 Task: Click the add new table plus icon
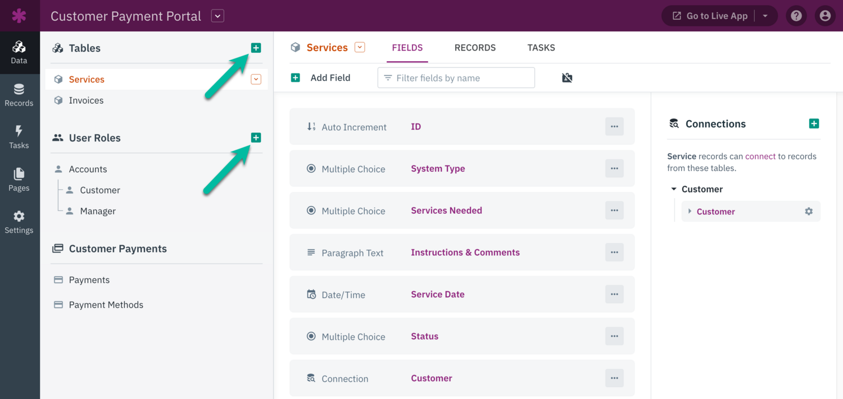(x=256, y=48)
